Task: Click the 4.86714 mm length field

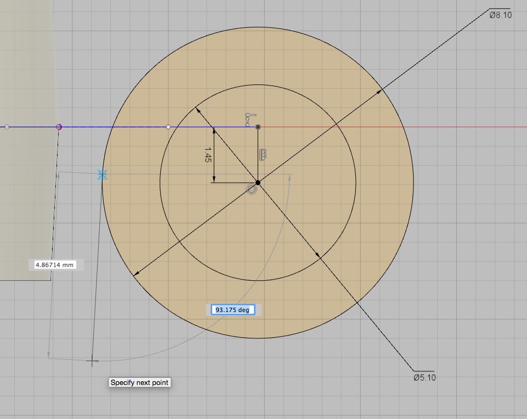Action: [54, 265]
